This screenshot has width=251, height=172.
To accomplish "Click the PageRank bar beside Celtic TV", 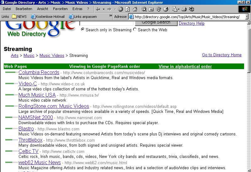I will click(11, 151).
